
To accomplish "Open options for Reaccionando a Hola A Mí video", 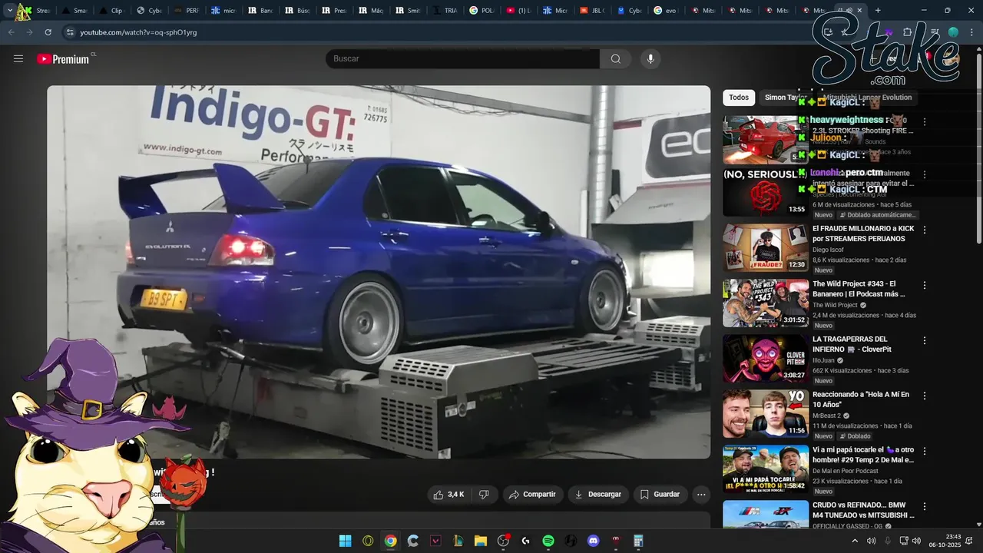I will (x=925, y=396).
